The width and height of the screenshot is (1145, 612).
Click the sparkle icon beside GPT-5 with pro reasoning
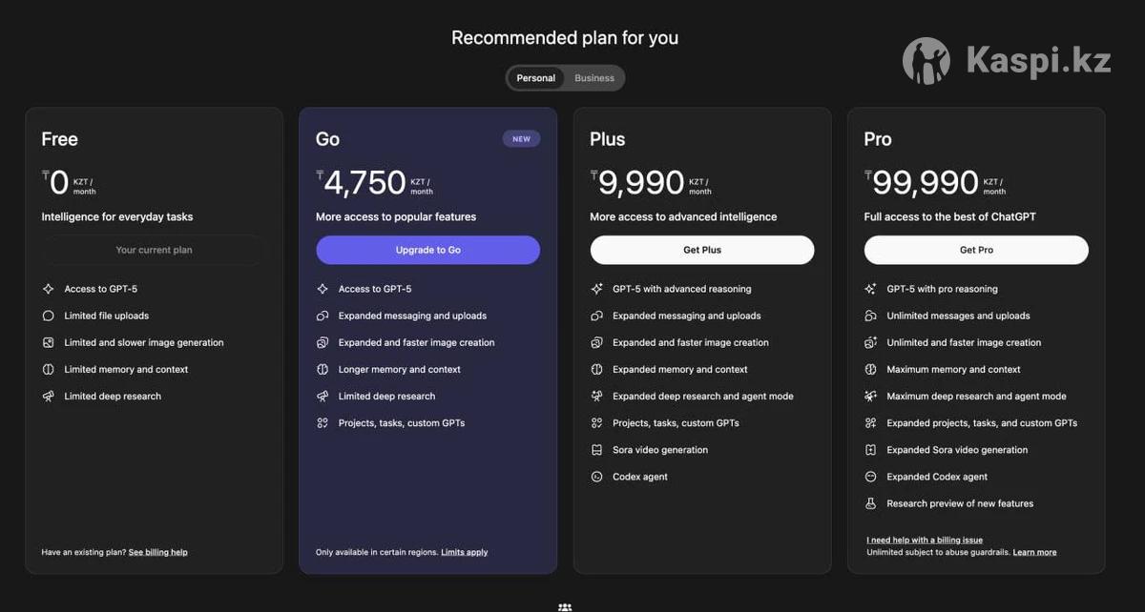point(870,289)
